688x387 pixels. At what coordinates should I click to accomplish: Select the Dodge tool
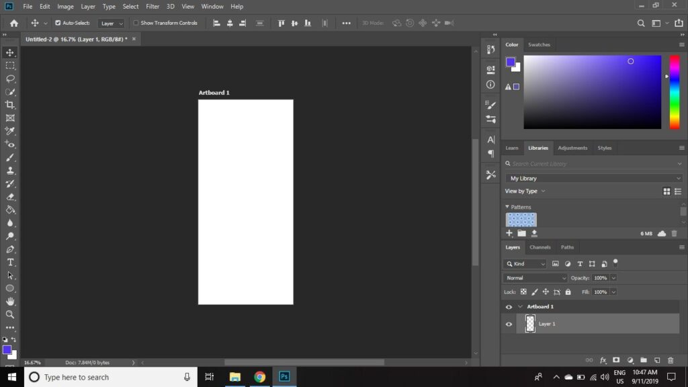click(x=10, y=236)
